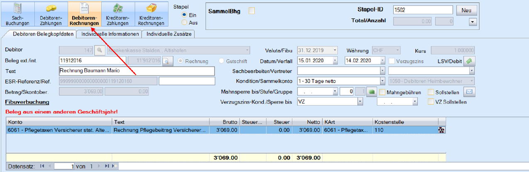Open the Individuelle Zusätze tab
Image resolution: width=529 pixels, height=172 pixels.
click(168, 34)
